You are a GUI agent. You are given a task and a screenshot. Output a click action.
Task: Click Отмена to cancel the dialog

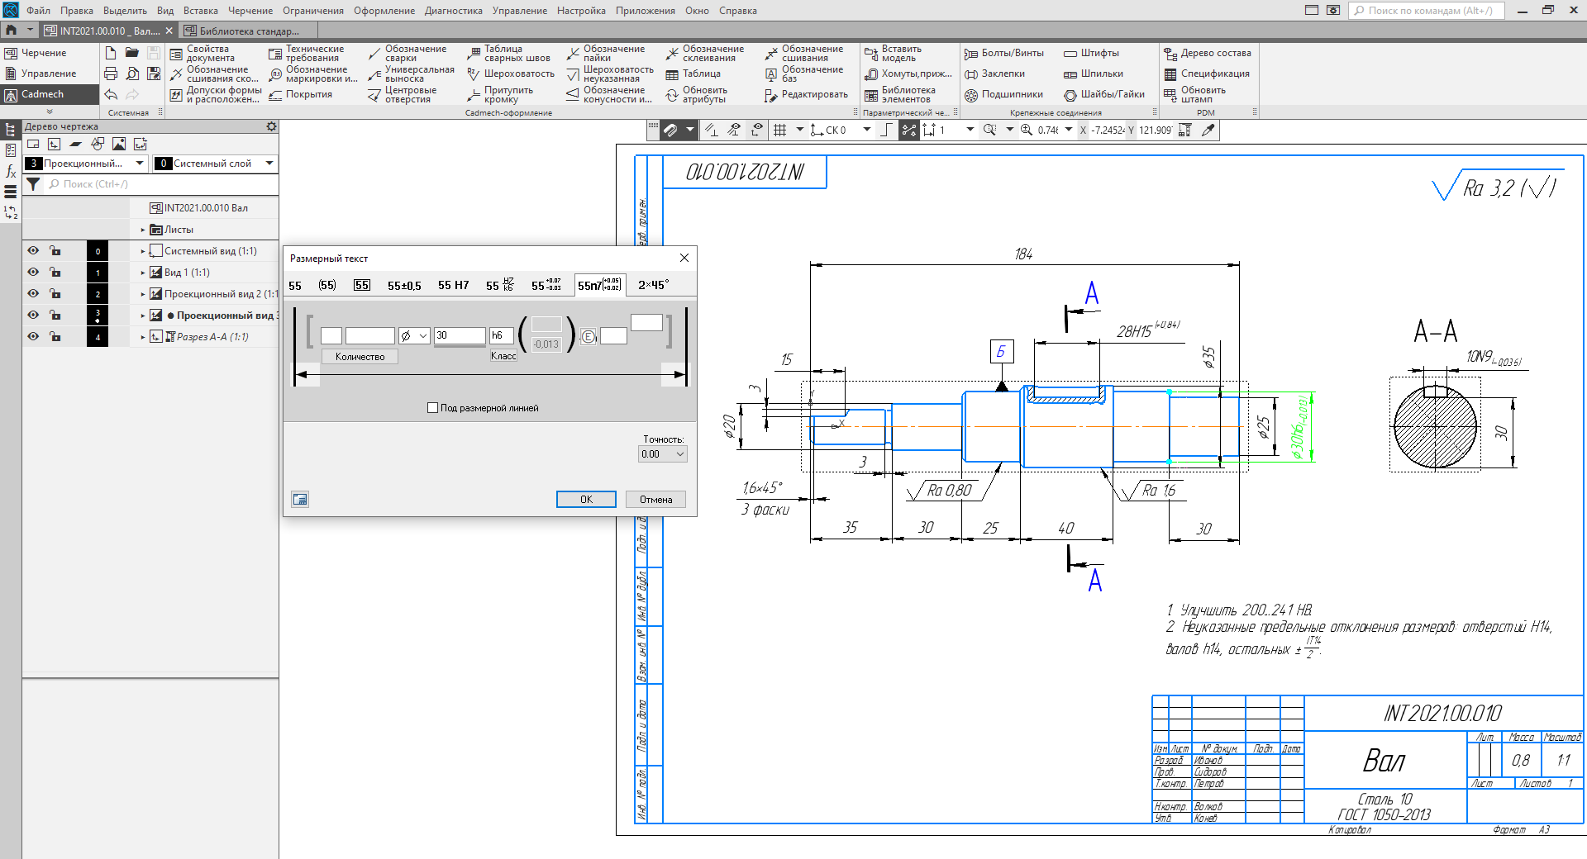655,500
